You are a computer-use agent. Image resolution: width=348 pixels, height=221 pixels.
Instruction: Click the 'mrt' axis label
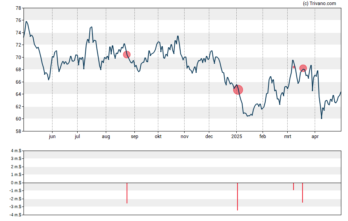[288, 137]
